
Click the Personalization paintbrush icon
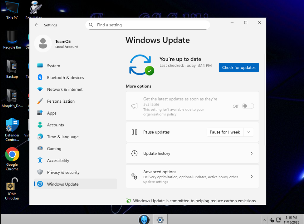pos(40,101)
